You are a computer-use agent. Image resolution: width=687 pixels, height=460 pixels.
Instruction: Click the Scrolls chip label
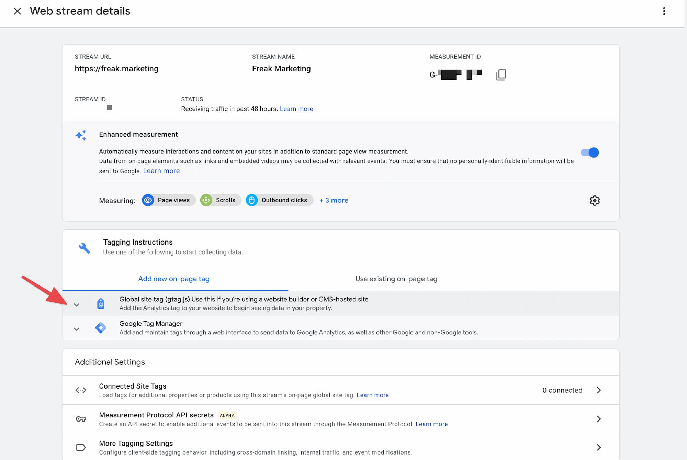tap(226, 200)
